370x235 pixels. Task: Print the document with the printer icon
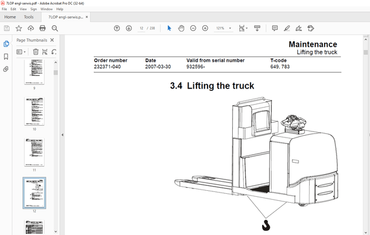click(x=42, y=28)
